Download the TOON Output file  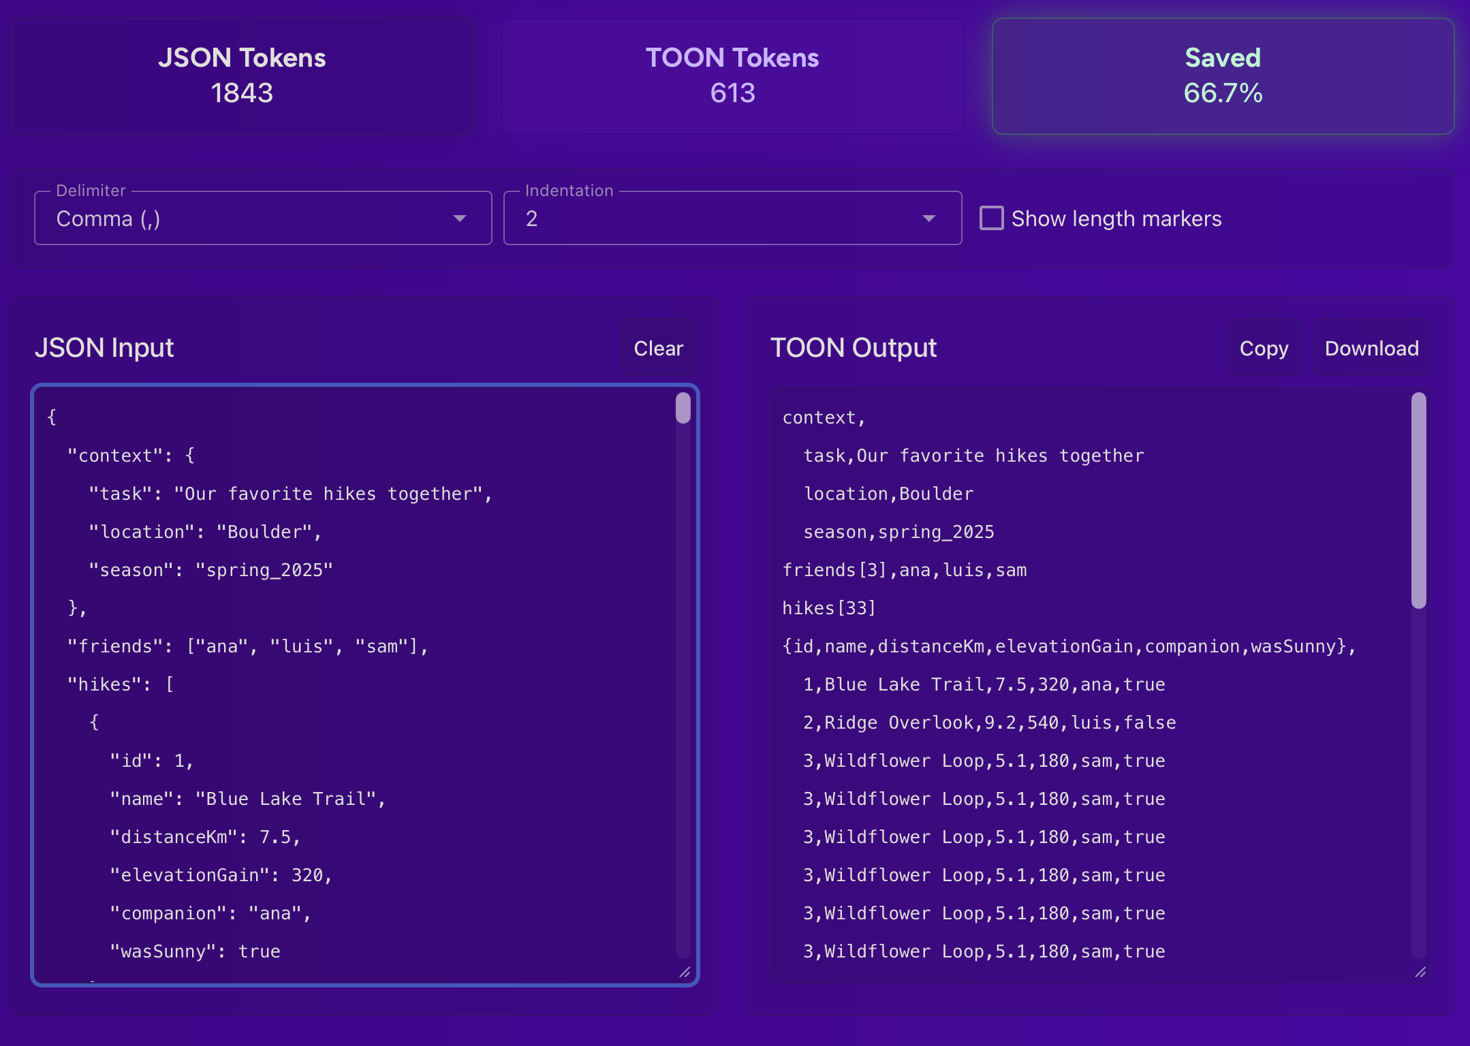point(1371,348)
